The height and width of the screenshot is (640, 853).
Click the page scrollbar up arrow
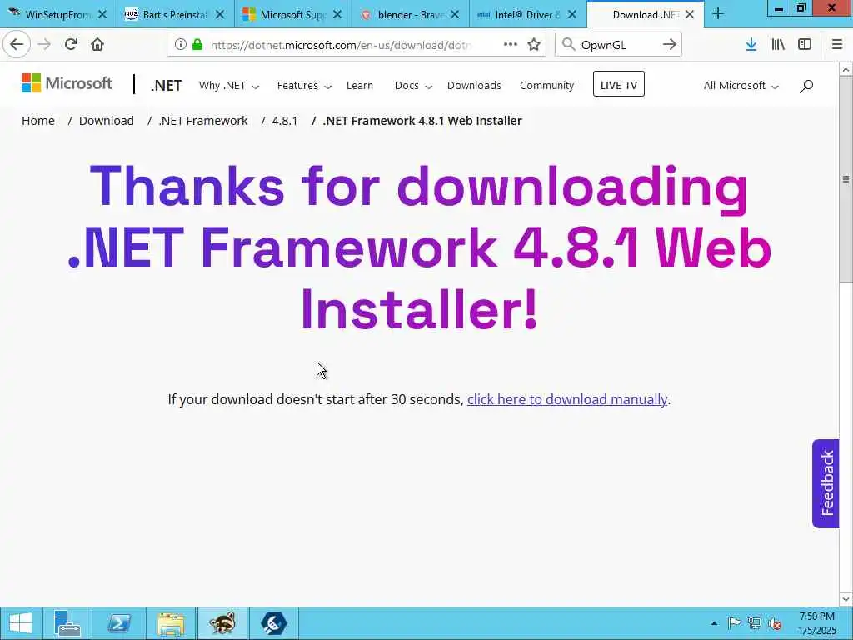(846, 69)
